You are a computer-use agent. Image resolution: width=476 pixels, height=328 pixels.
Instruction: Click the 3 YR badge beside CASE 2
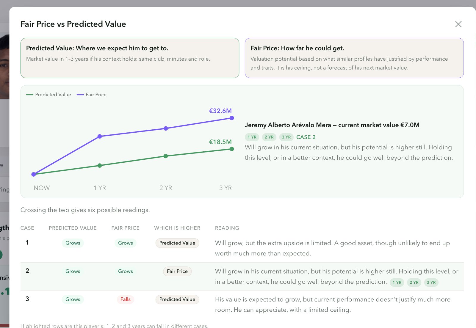tap(286, 137)
